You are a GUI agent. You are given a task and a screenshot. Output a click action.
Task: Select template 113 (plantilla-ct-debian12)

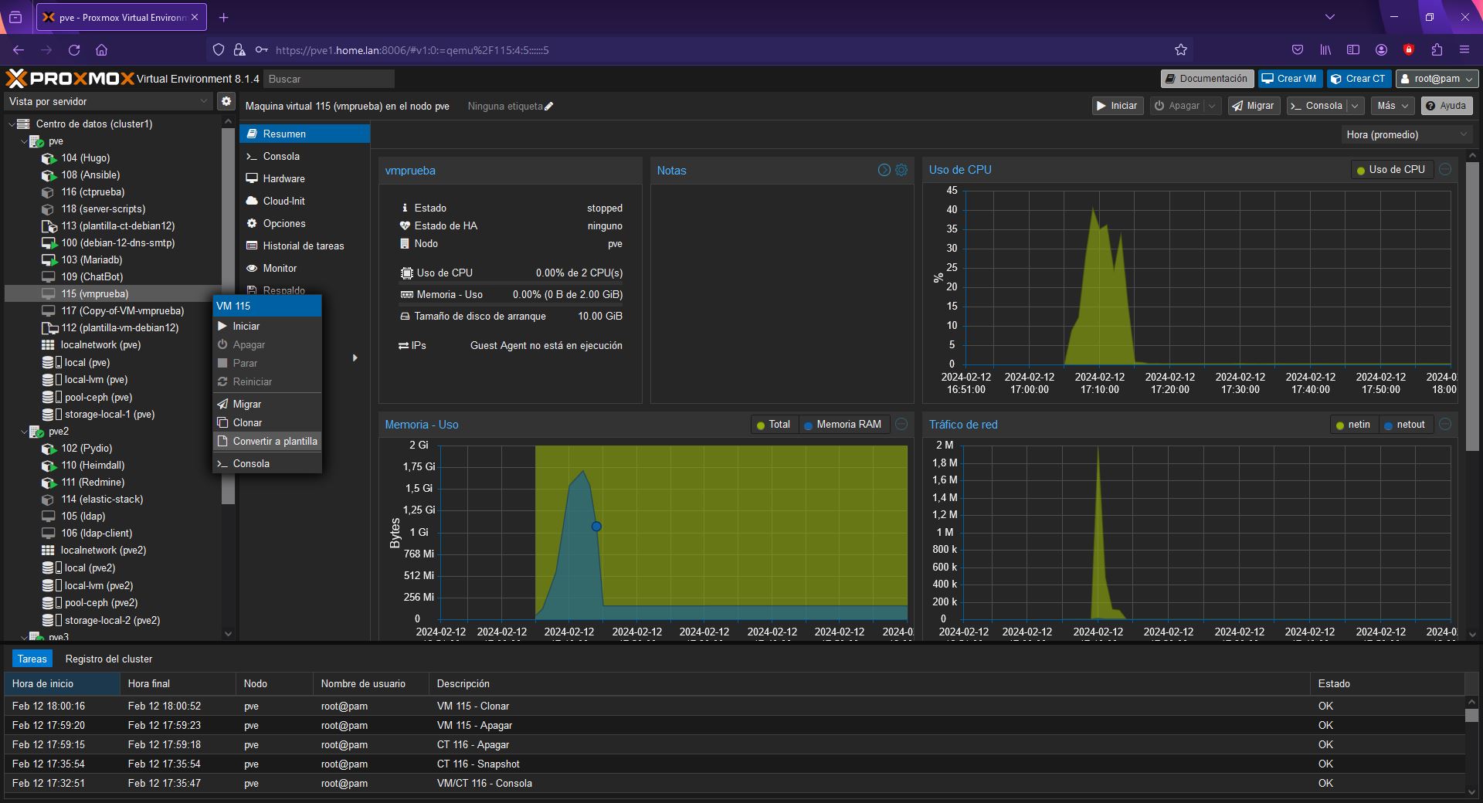(x=117, y=225)
